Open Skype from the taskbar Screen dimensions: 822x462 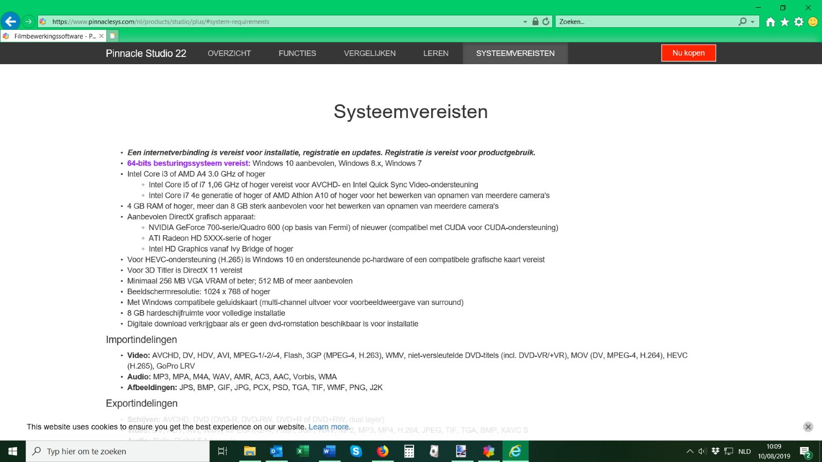click(x=356, y=451)
